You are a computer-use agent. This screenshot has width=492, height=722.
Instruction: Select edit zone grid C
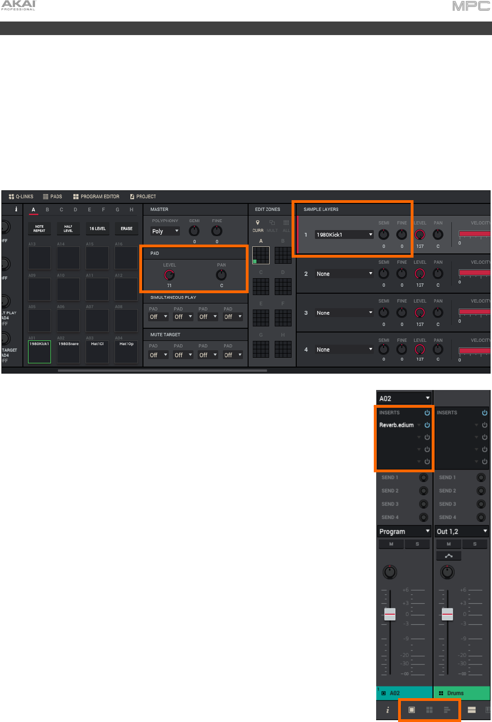coord(261,286)
